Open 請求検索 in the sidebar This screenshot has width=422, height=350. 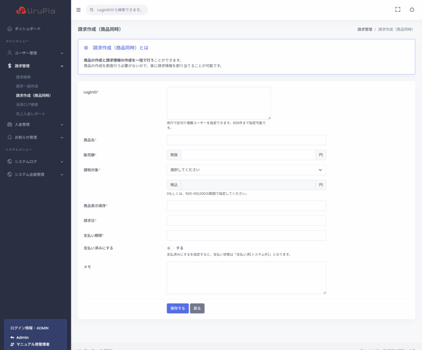[x=23, y=77]
